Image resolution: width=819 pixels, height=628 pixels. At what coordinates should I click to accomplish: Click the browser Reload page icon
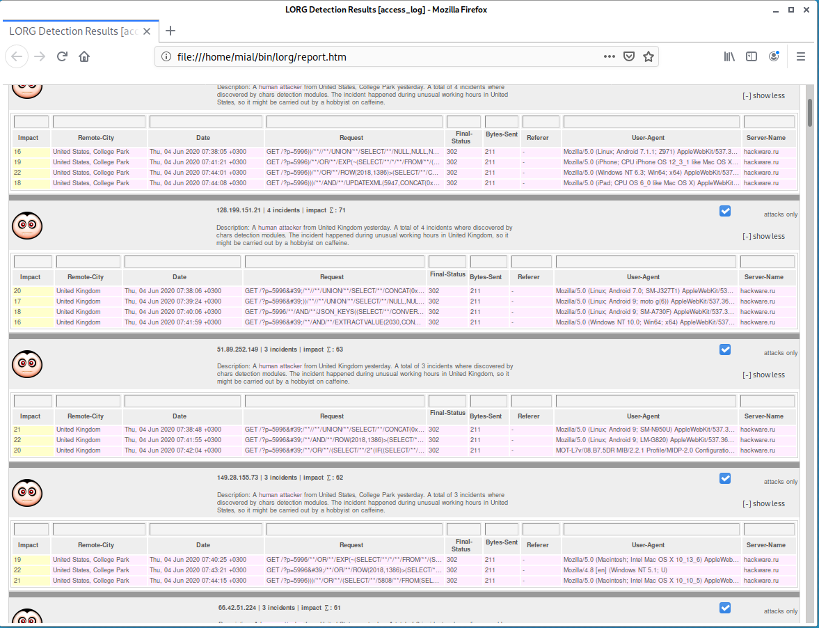point(62,56)
